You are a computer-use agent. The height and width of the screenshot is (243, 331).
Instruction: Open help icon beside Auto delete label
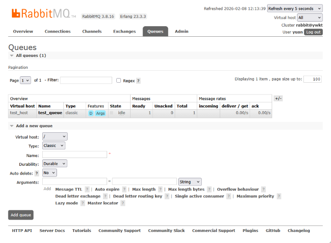37,173
